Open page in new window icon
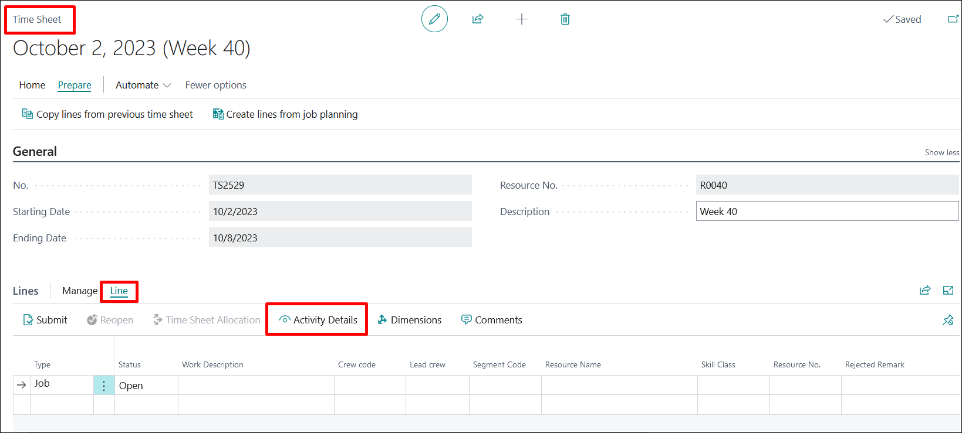The height and width of the screenshot is (433, 962). click(x=953, y=19)
